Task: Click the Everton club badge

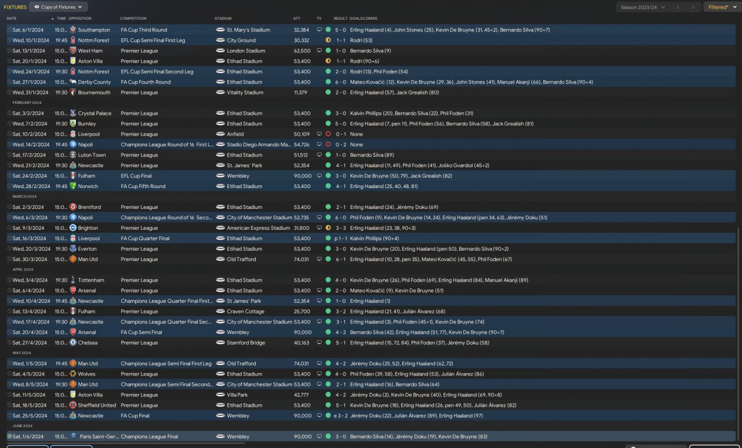Action: [73, 249]
